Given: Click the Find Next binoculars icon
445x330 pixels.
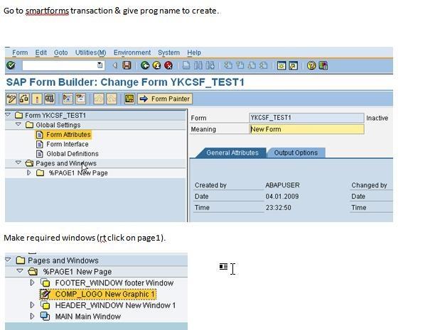Looking at the screenshot, I should point(210,65).
